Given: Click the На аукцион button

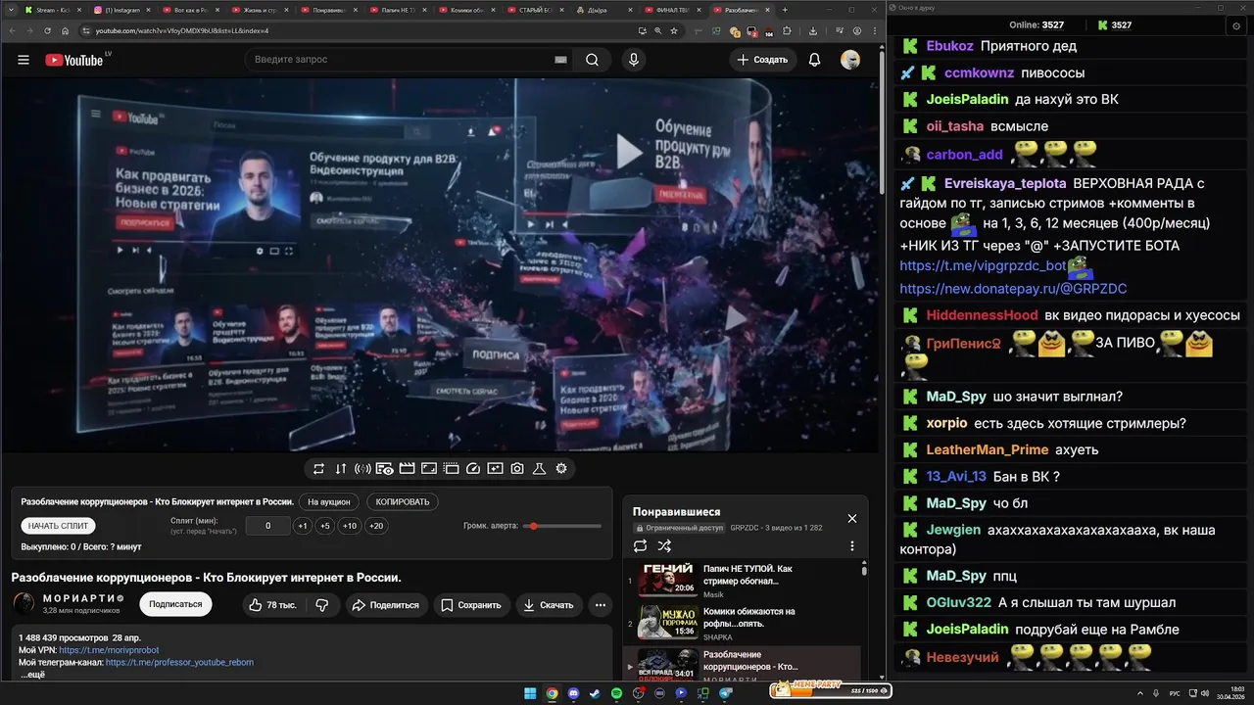Looking at the screenshot, I should tap(329, 501).
